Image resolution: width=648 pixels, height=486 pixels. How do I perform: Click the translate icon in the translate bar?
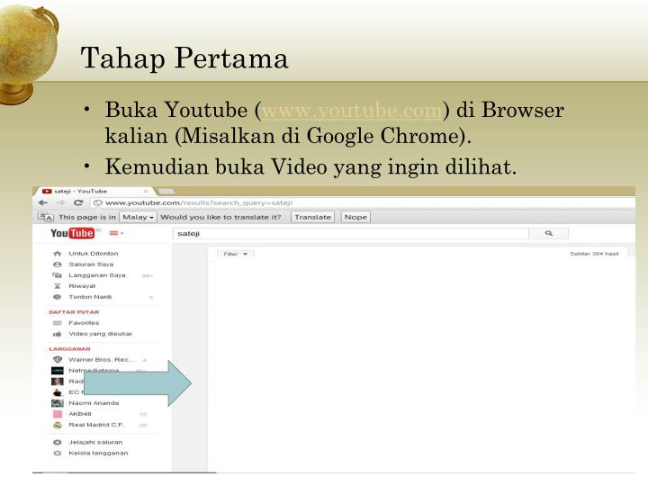46,217
